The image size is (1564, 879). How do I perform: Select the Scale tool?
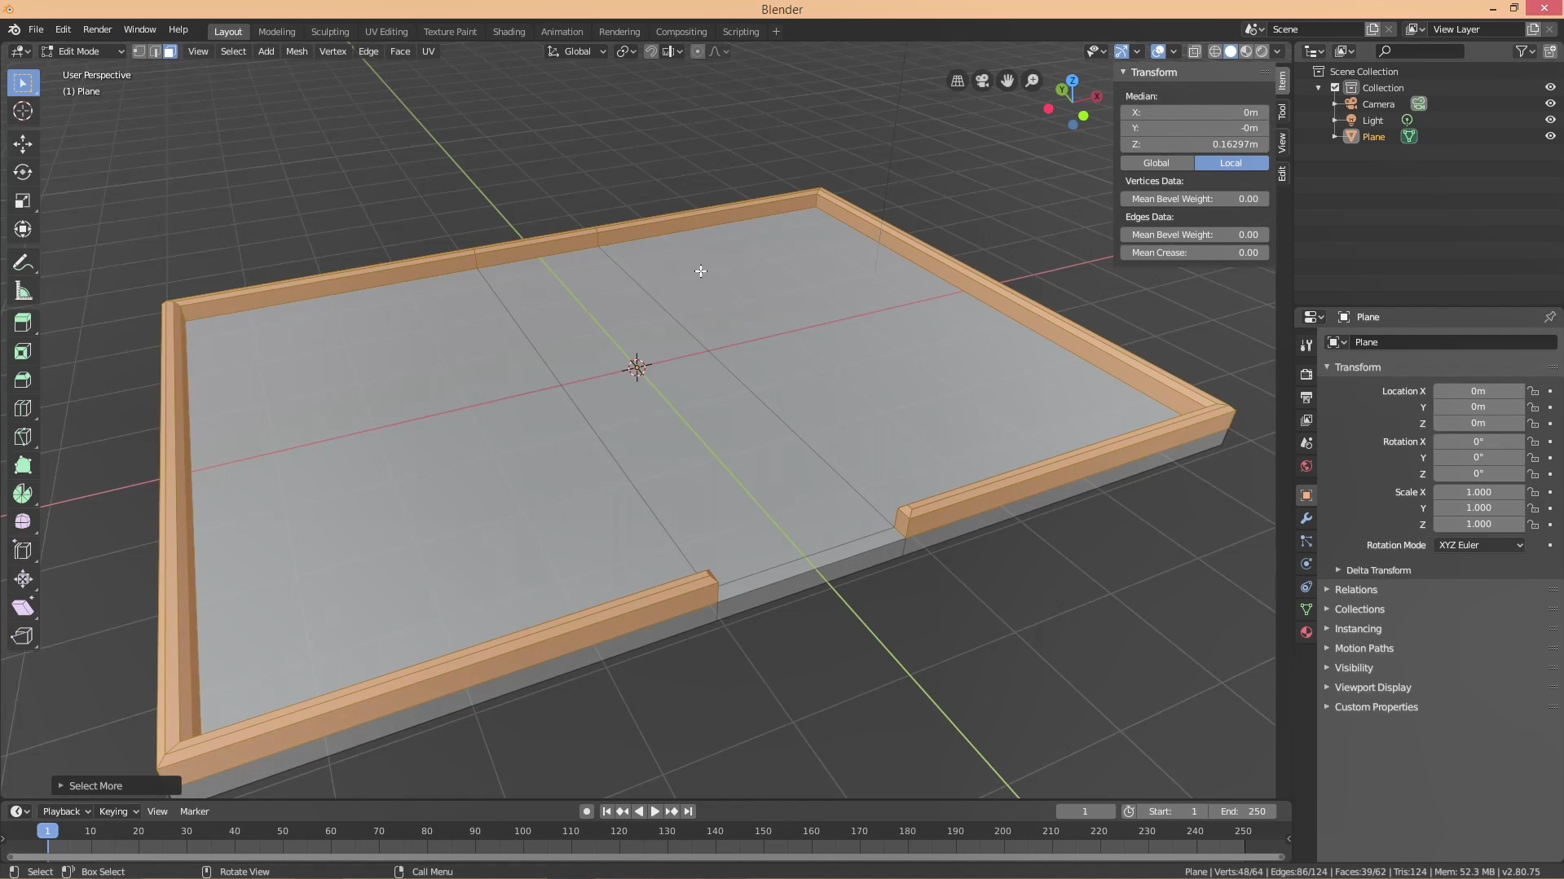coord(23,201)
